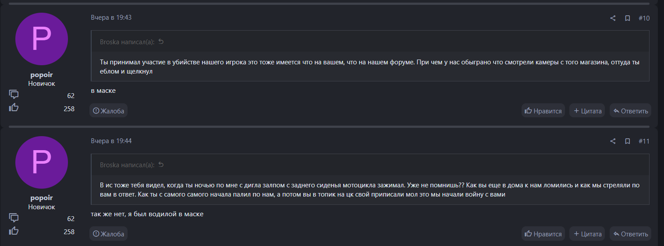Click reactions thumbs-up icon in post #11 sidebar

coord(14,231)
